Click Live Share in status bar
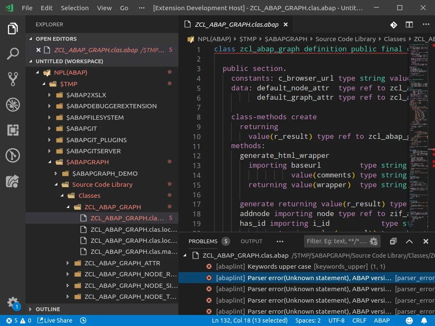 (x=54, y=320)
